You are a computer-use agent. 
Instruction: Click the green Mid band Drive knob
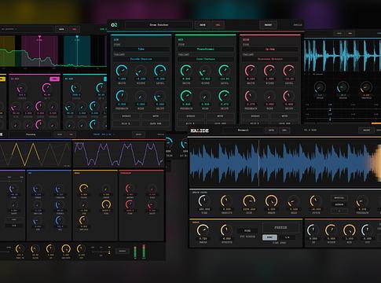click(186, 71)
